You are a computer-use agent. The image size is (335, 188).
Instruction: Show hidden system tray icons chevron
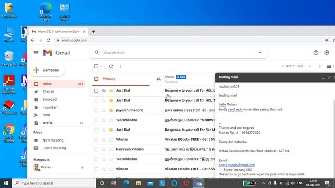coord(263,183)
